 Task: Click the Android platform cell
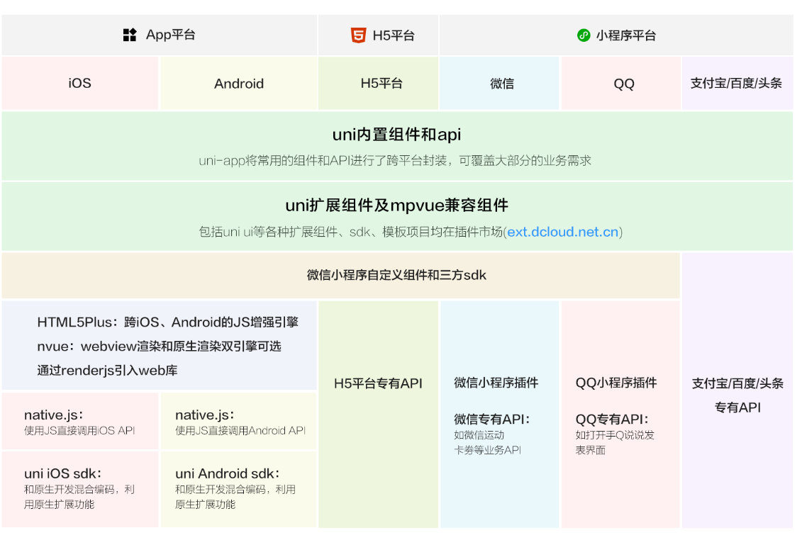[x=239, y=84]
